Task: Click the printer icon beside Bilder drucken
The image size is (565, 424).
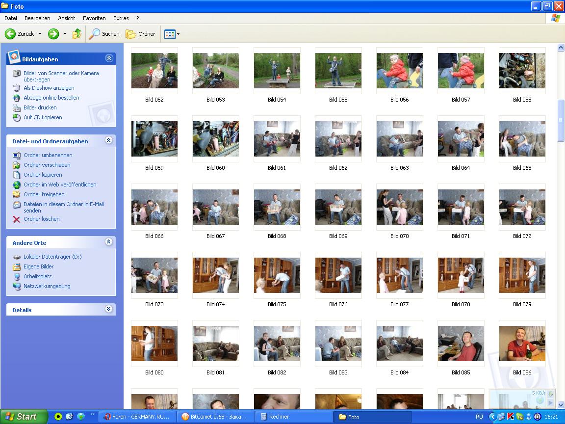Action: tap(17, 108)
